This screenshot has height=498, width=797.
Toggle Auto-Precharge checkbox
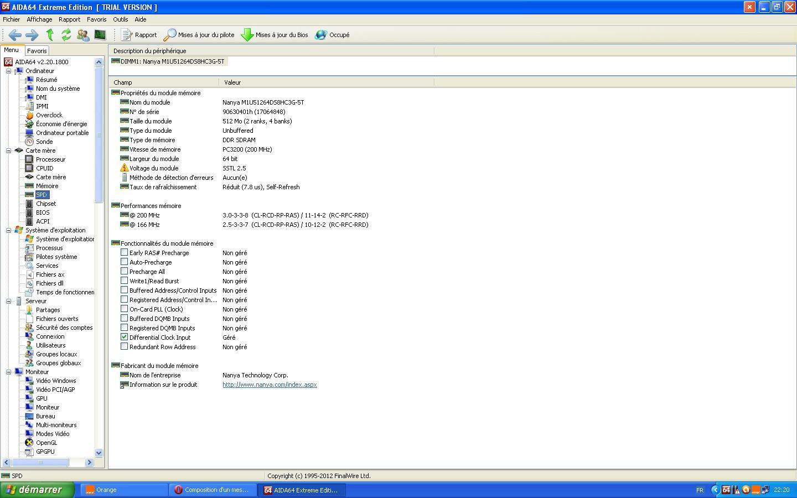click(124, 262)
